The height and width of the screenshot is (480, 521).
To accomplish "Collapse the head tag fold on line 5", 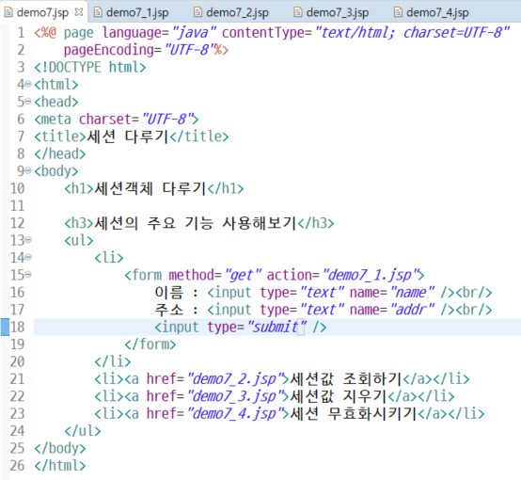I will coord(28,101).
